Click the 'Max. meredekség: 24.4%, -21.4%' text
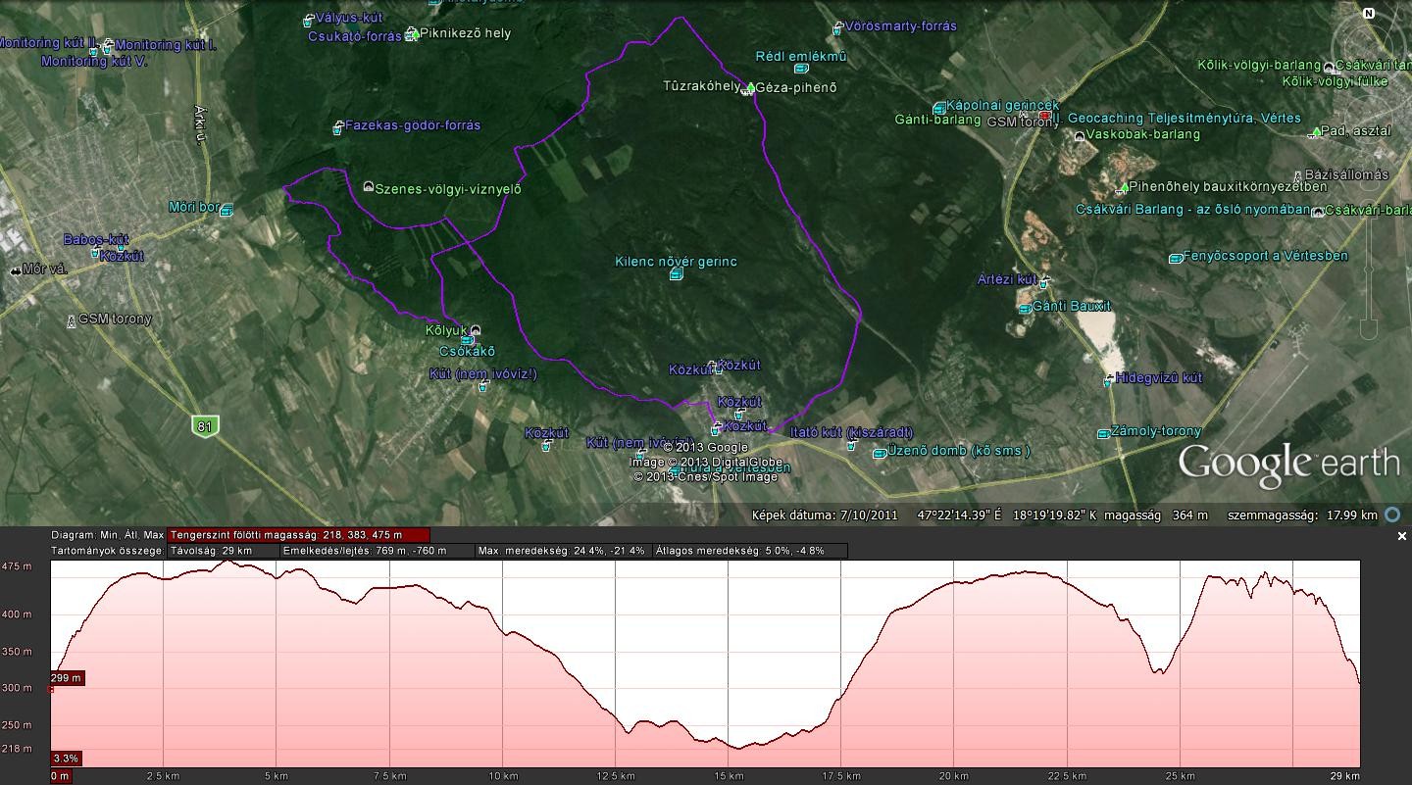The width and height of the screenshot is (1412, 785). click(562, 551)
